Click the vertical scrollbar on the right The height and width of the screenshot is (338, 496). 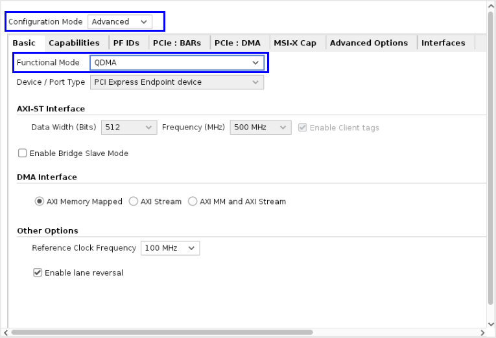tap(490, 155)
